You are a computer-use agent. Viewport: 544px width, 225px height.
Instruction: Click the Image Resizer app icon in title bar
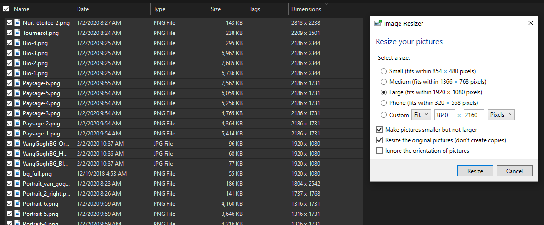378,23
